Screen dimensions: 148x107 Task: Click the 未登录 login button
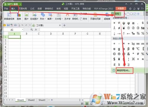pyautogui.click(x=121, y=9)
